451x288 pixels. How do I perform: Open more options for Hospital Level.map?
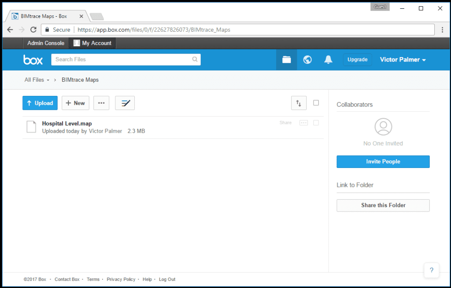304,123
